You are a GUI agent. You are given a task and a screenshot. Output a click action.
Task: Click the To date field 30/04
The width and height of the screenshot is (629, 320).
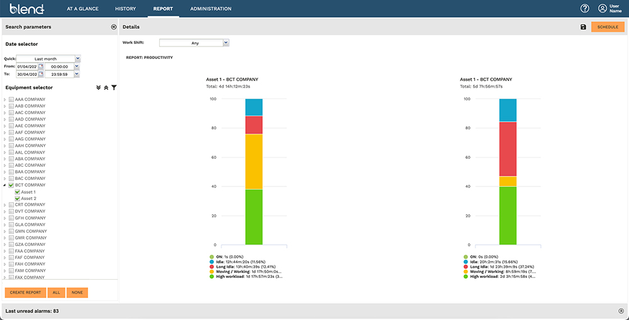pyautogui.click(x=27, y=74)
